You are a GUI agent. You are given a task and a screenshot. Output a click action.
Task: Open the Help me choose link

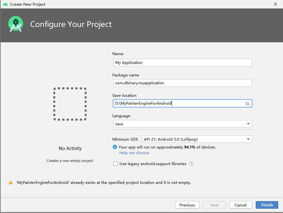tap(134, 153)
